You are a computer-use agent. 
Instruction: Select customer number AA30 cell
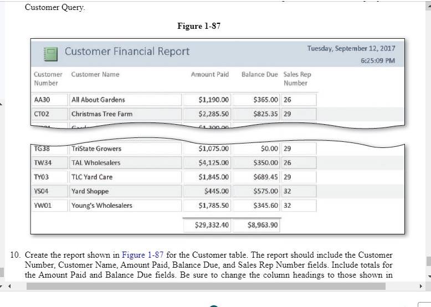[50, 100]
